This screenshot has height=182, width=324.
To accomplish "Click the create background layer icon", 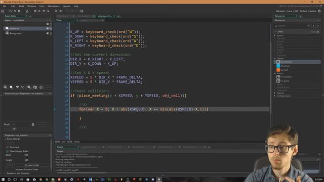I will (x=5, y=87).
